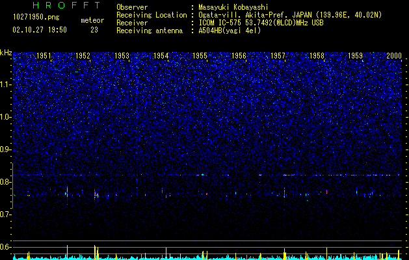
Task: Click the Observer field label
Action: 132,7
